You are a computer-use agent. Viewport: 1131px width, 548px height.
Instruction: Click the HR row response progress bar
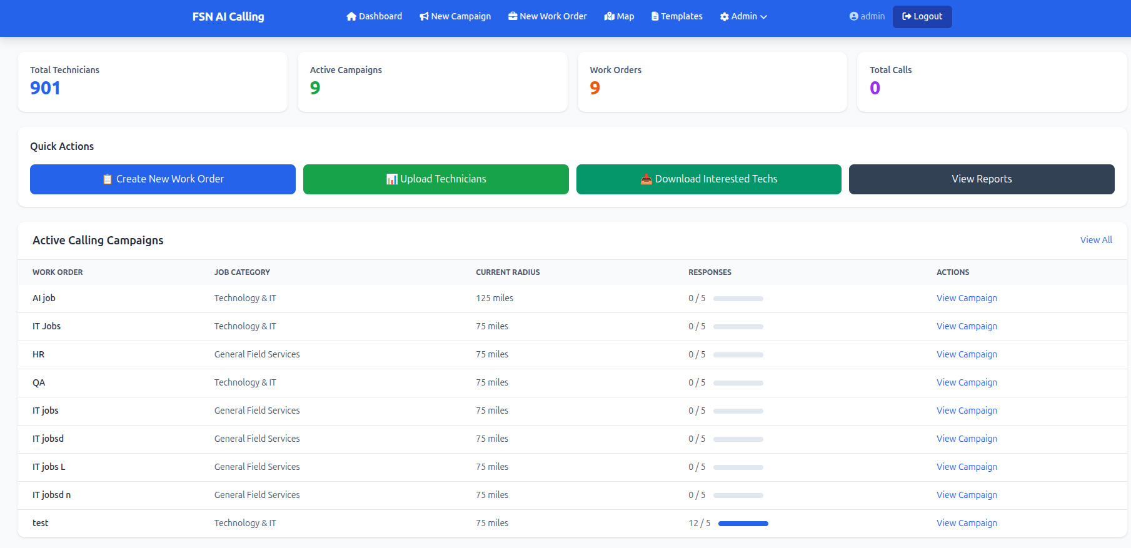[x=738, y=355]
